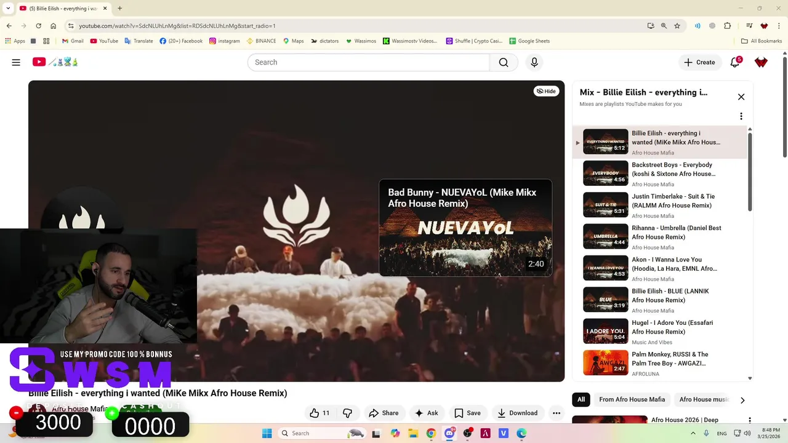Screen dimensions: 788x443
Task: Open more actions under the video
Action: point(557,413)
